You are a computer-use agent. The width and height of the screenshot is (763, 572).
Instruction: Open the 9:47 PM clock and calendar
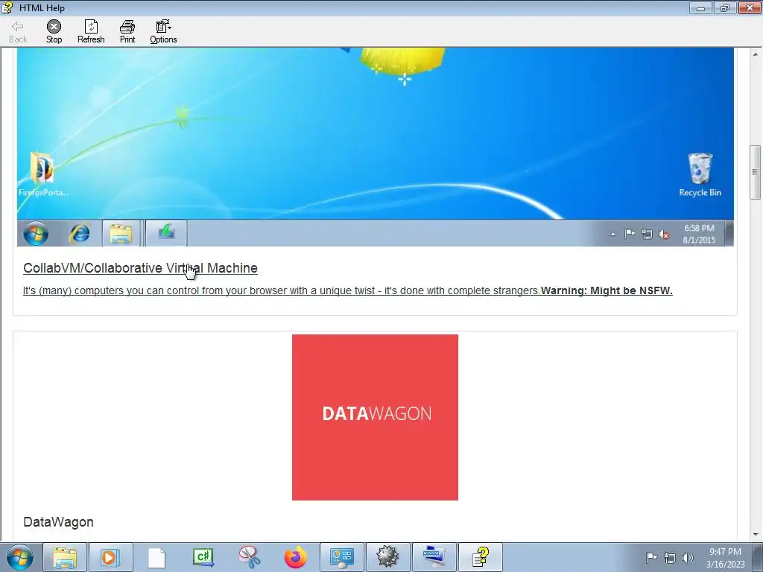point(725,558)
